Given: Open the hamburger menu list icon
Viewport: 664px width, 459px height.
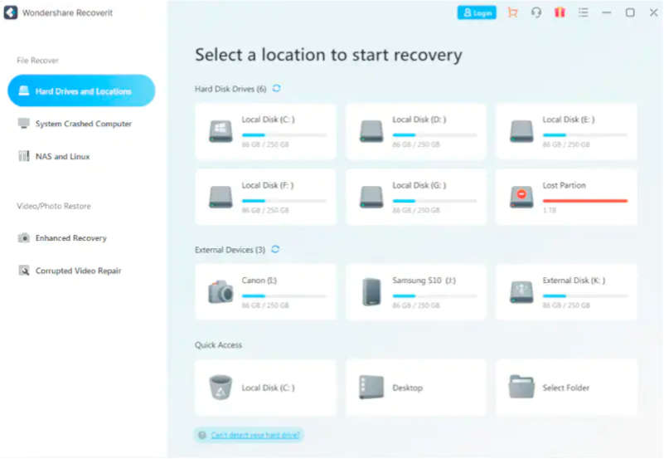Looking at the screenshot, I should coord(583,12).
